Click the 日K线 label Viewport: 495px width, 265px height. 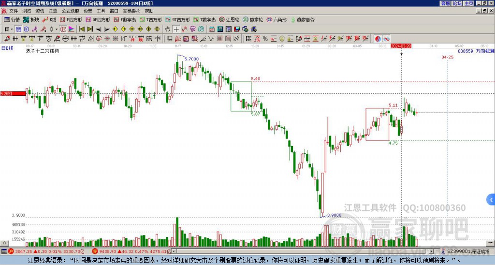(x=7, y=48)
